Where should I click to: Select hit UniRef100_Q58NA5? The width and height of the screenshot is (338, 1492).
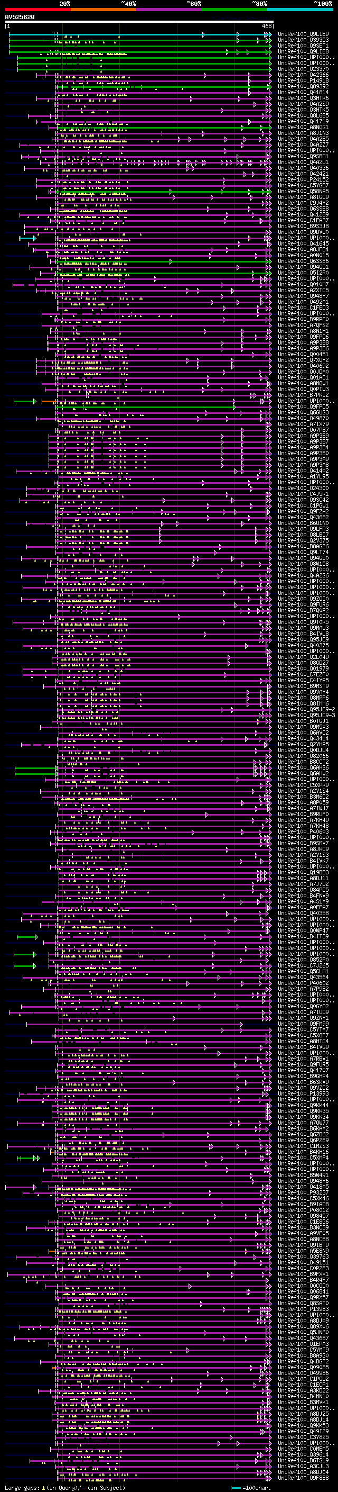[x=303, y=191]
